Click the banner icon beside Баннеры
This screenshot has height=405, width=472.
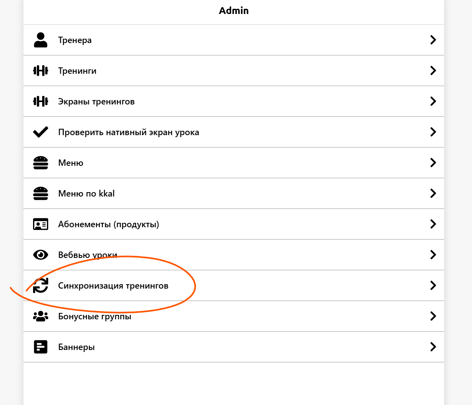pos(41,347)
